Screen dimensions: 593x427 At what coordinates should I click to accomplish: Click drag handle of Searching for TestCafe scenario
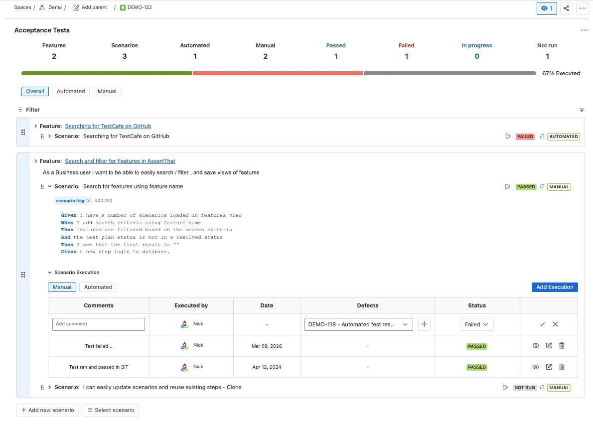42,136
